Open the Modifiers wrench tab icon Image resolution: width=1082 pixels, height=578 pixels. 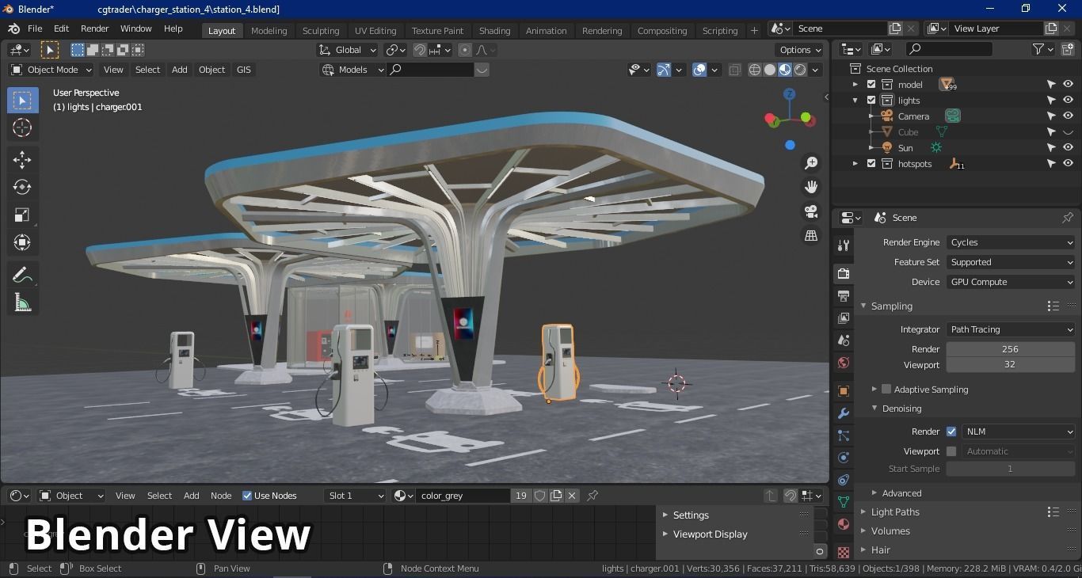[x=844, y=413]
